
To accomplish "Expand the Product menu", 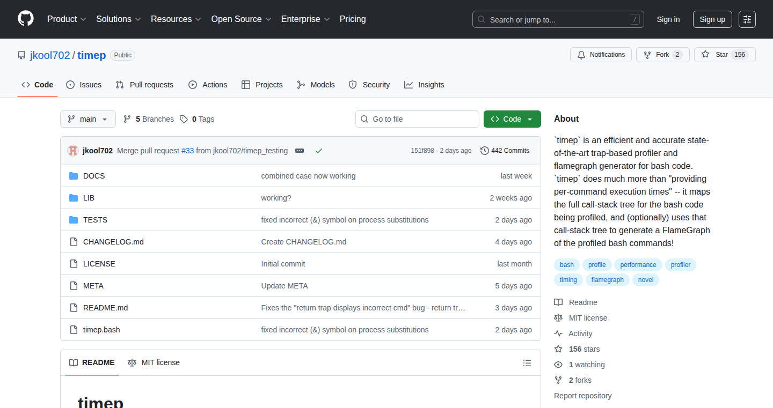I will [x=67, y=19].
